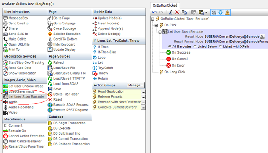Click the yellow warning triangle toolbar icon
Viewport: 268px width, 153px height.
pos(227,12)
